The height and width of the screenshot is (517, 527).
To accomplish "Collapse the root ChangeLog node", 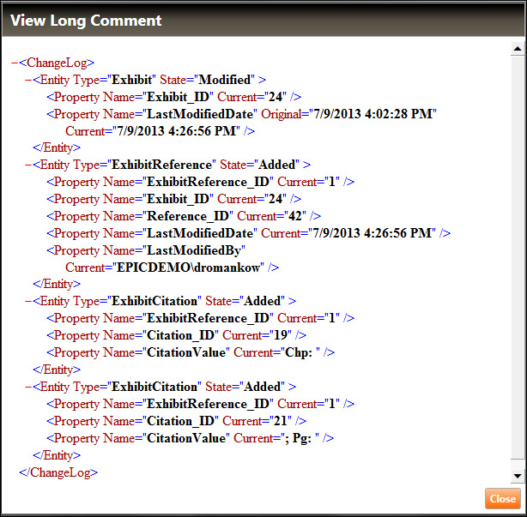I will [x=15, y=63].
